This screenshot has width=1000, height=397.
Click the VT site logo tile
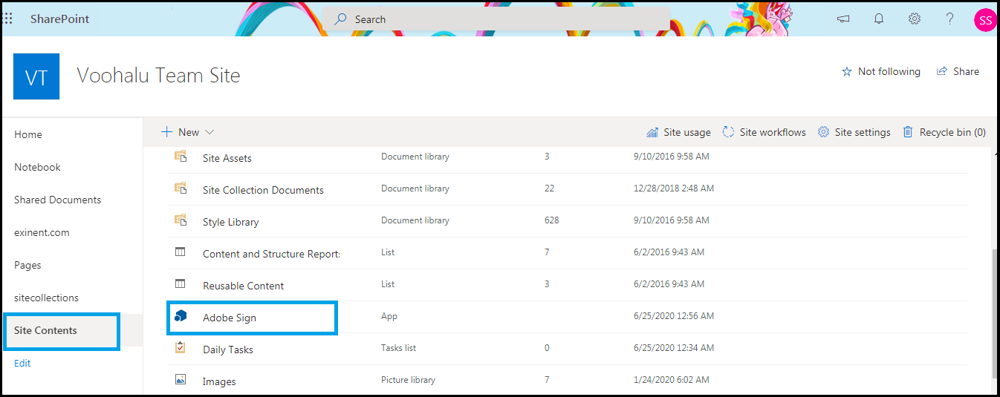click(36, 76)
